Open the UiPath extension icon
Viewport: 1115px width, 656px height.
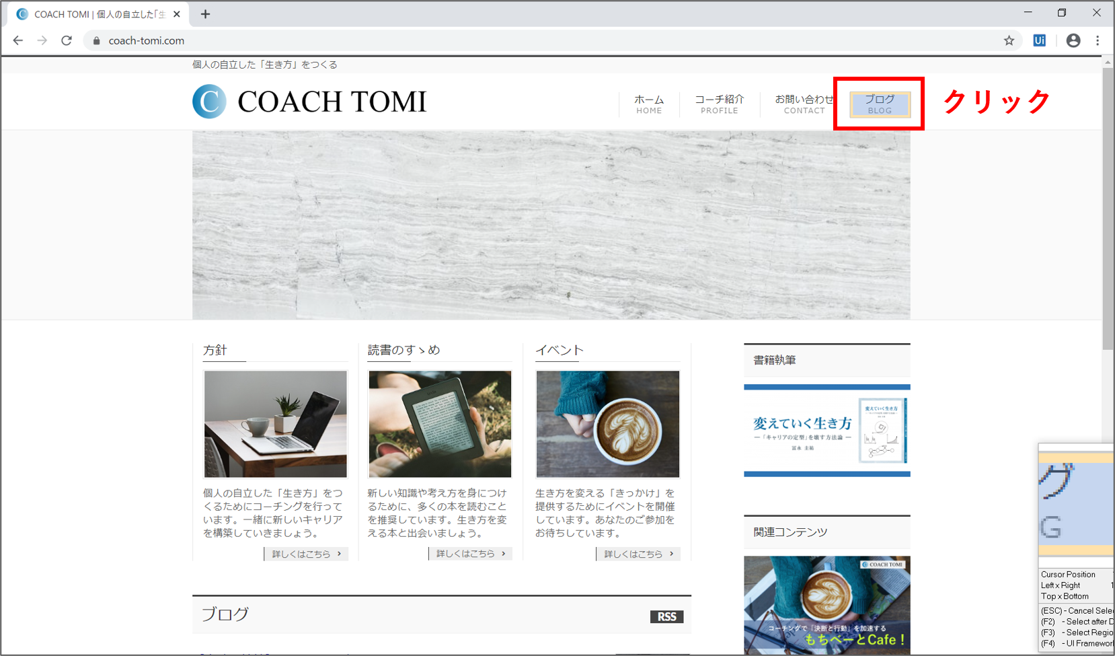coord(1039,40)
